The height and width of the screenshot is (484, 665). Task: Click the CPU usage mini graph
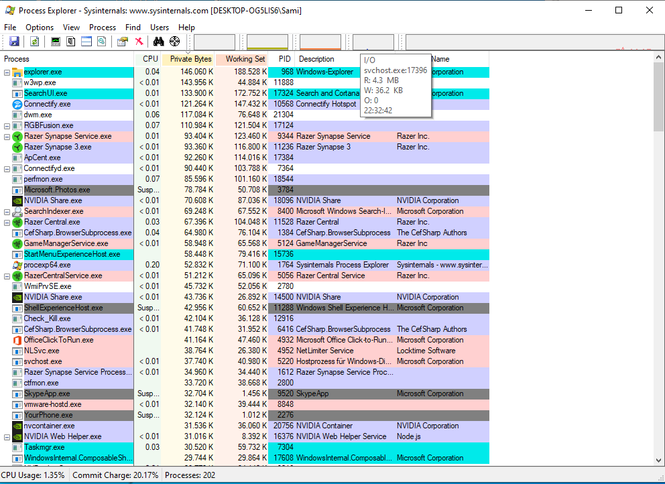point(215,42)
